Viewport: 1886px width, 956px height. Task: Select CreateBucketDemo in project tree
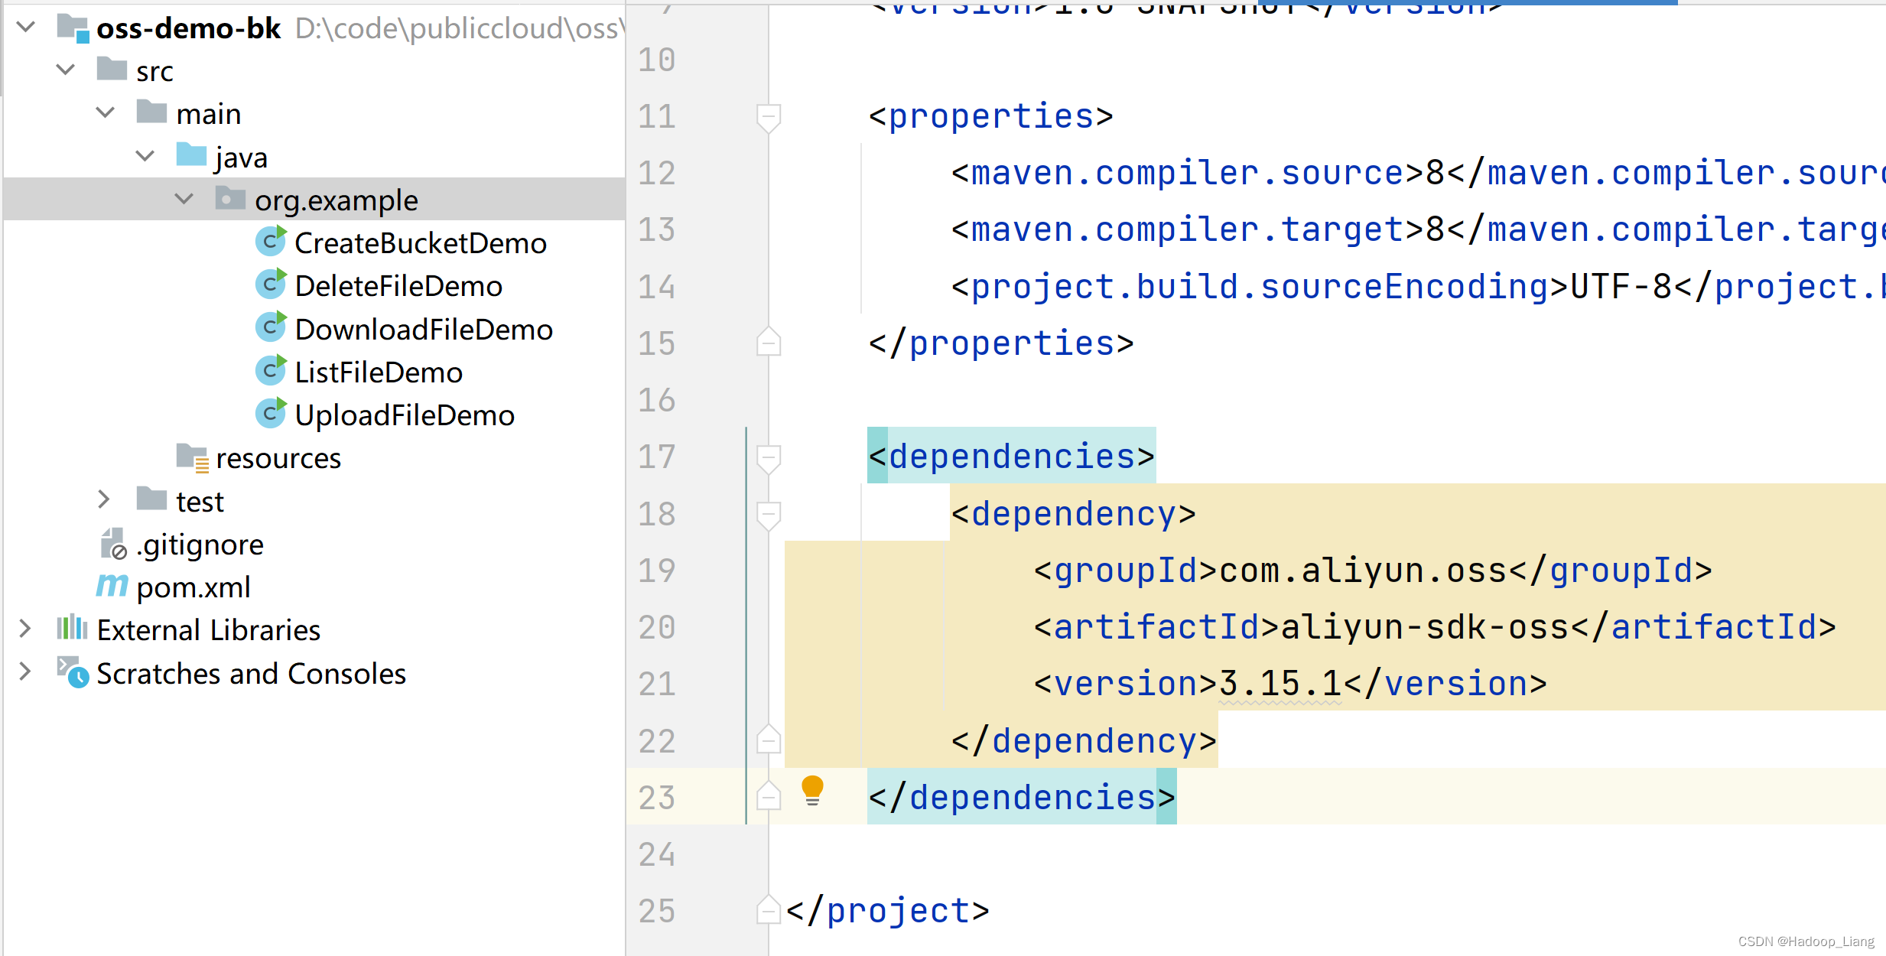[421, 243]
